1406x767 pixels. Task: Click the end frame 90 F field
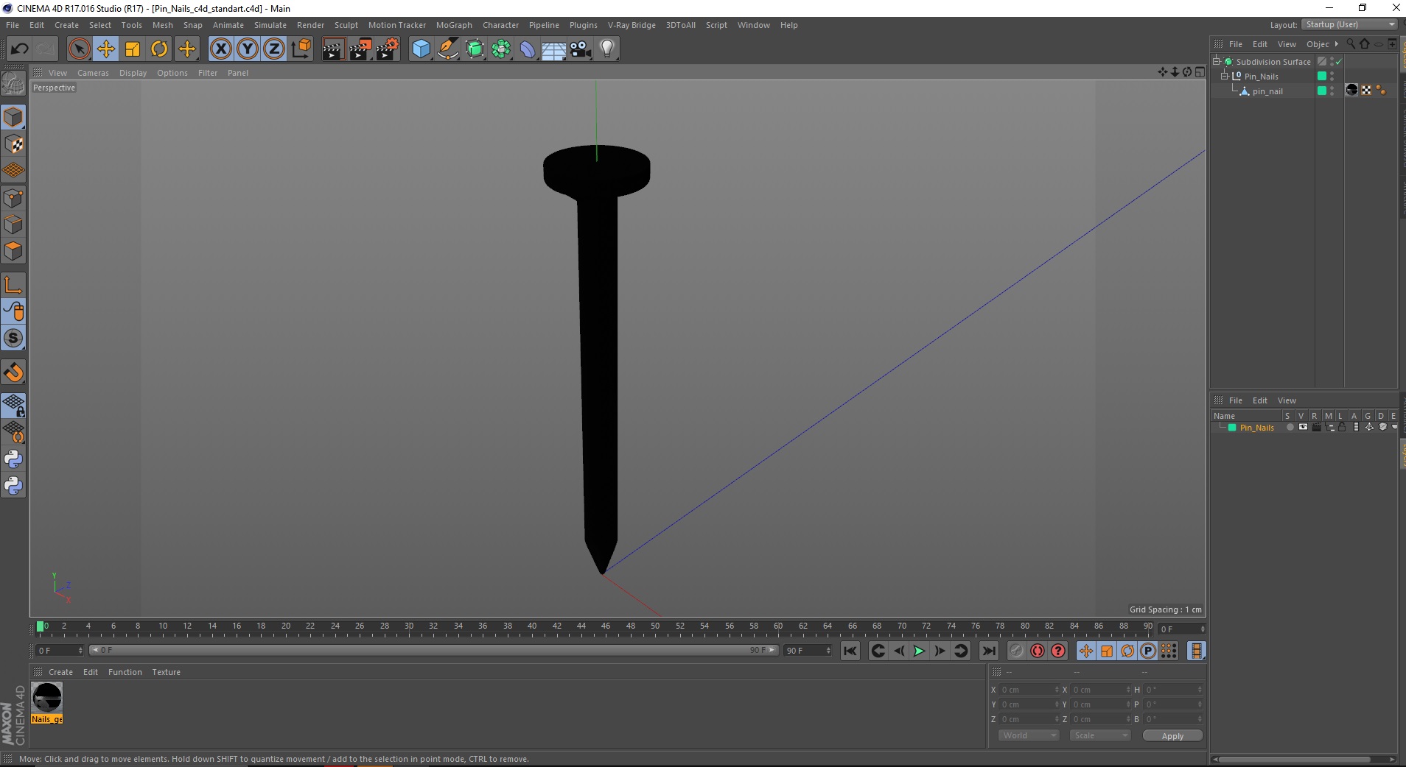[x=808, y=651]
